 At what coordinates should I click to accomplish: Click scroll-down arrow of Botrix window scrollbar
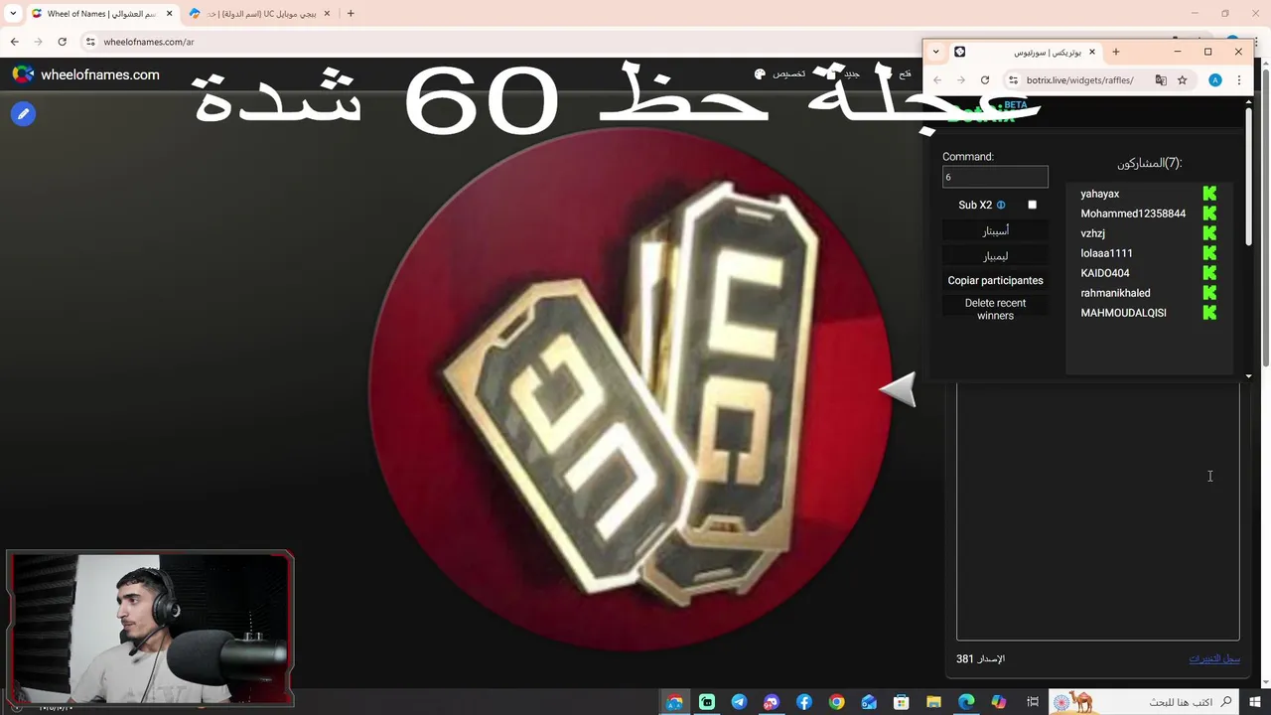point(1248,376)
